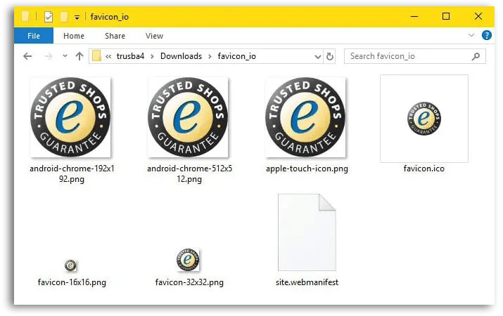Click the trusba4 breadcrumb
This screenshot has width=503, height=316.
tap(130, 56)
